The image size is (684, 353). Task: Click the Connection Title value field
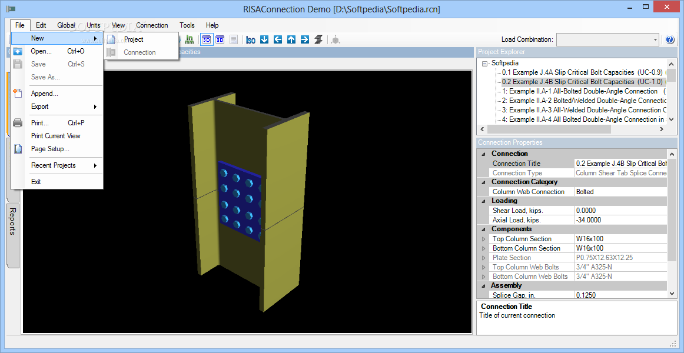(621, 164)
